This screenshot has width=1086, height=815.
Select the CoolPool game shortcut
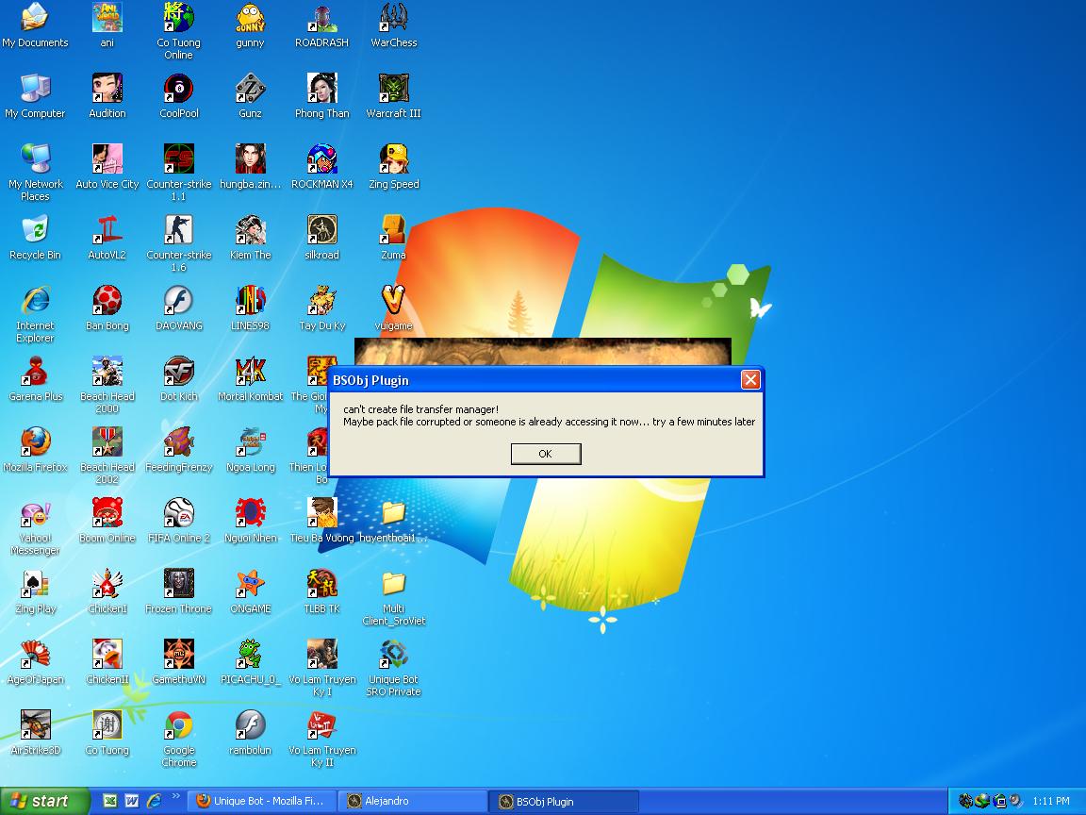click(179, 97)
